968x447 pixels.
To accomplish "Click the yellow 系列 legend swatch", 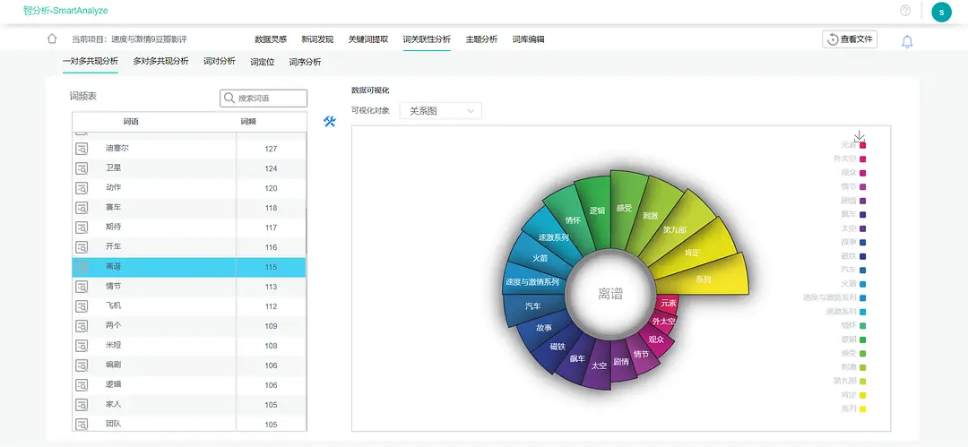I will click(x=862, y=408).
